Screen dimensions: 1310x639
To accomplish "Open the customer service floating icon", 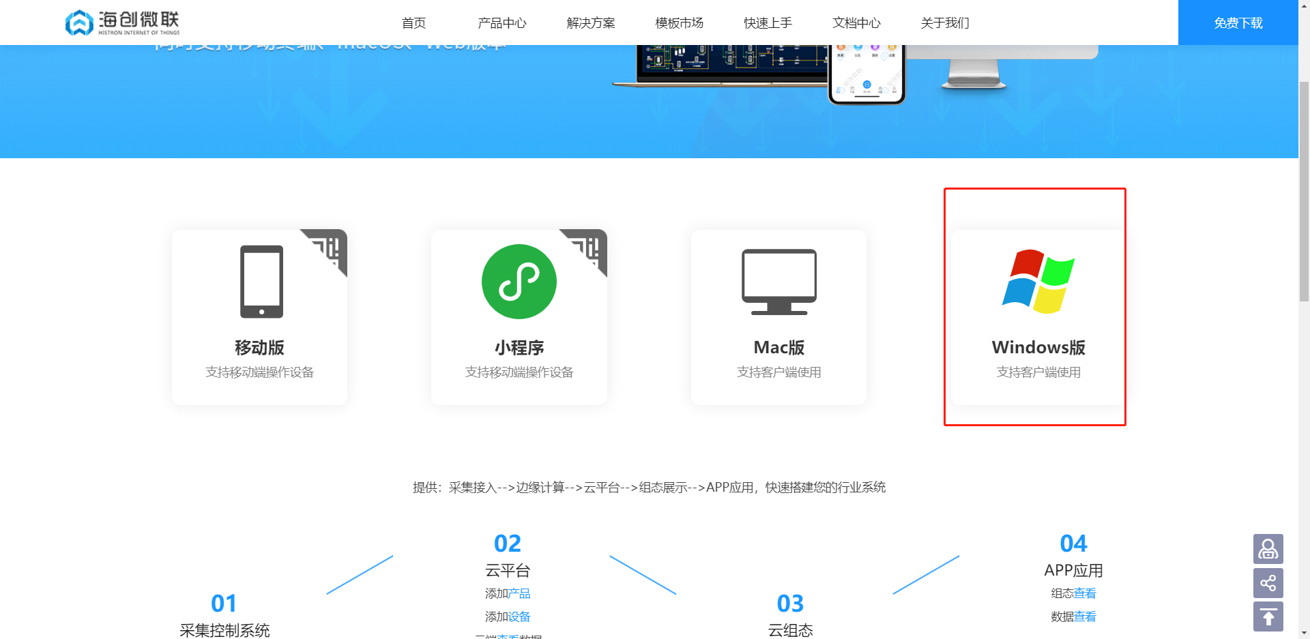I will 1268,549.
